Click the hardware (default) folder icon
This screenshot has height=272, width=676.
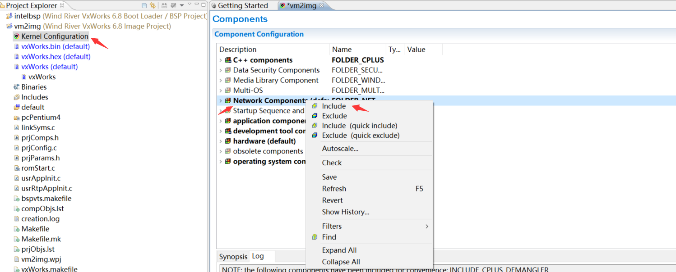pyautogui.click(x=228, y=141)
